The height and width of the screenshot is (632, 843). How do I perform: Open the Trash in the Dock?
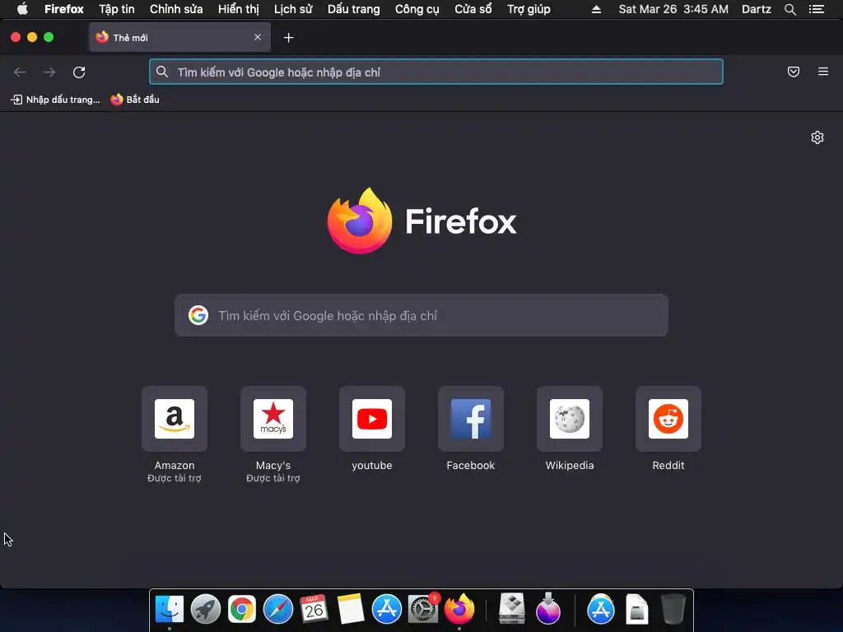pos(673,610)
